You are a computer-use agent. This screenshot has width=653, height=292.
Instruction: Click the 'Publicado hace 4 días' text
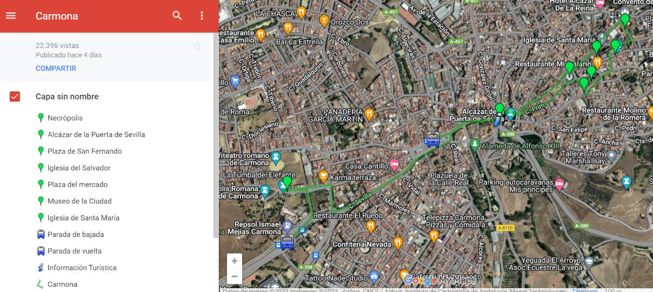69,55
